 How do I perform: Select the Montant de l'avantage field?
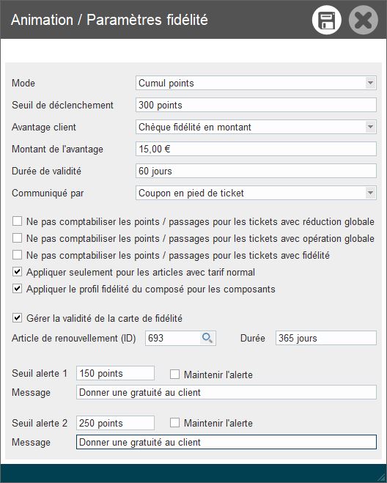tap(256, 149)
